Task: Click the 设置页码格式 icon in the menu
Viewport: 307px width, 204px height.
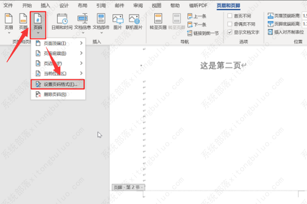Action: point(38,84)
